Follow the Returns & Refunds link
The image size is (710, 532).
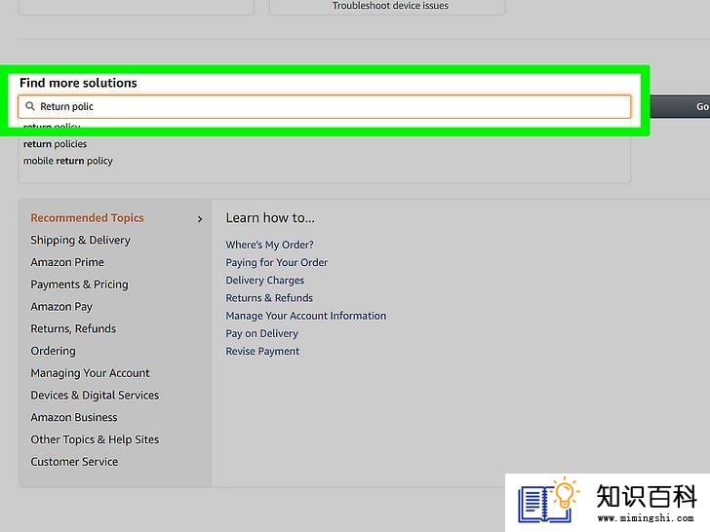pos(269,298)
